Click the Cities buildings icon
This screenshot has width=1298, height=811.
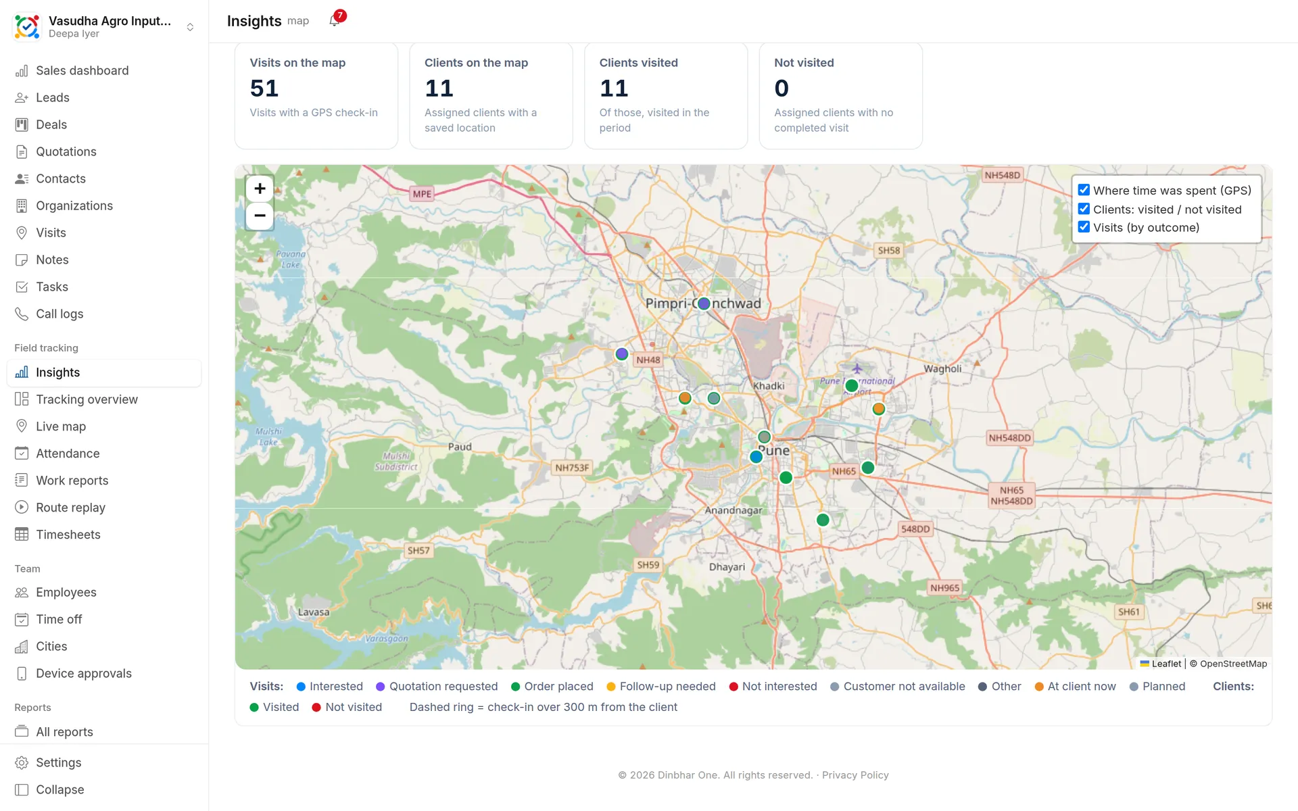[x=22, y=647]
